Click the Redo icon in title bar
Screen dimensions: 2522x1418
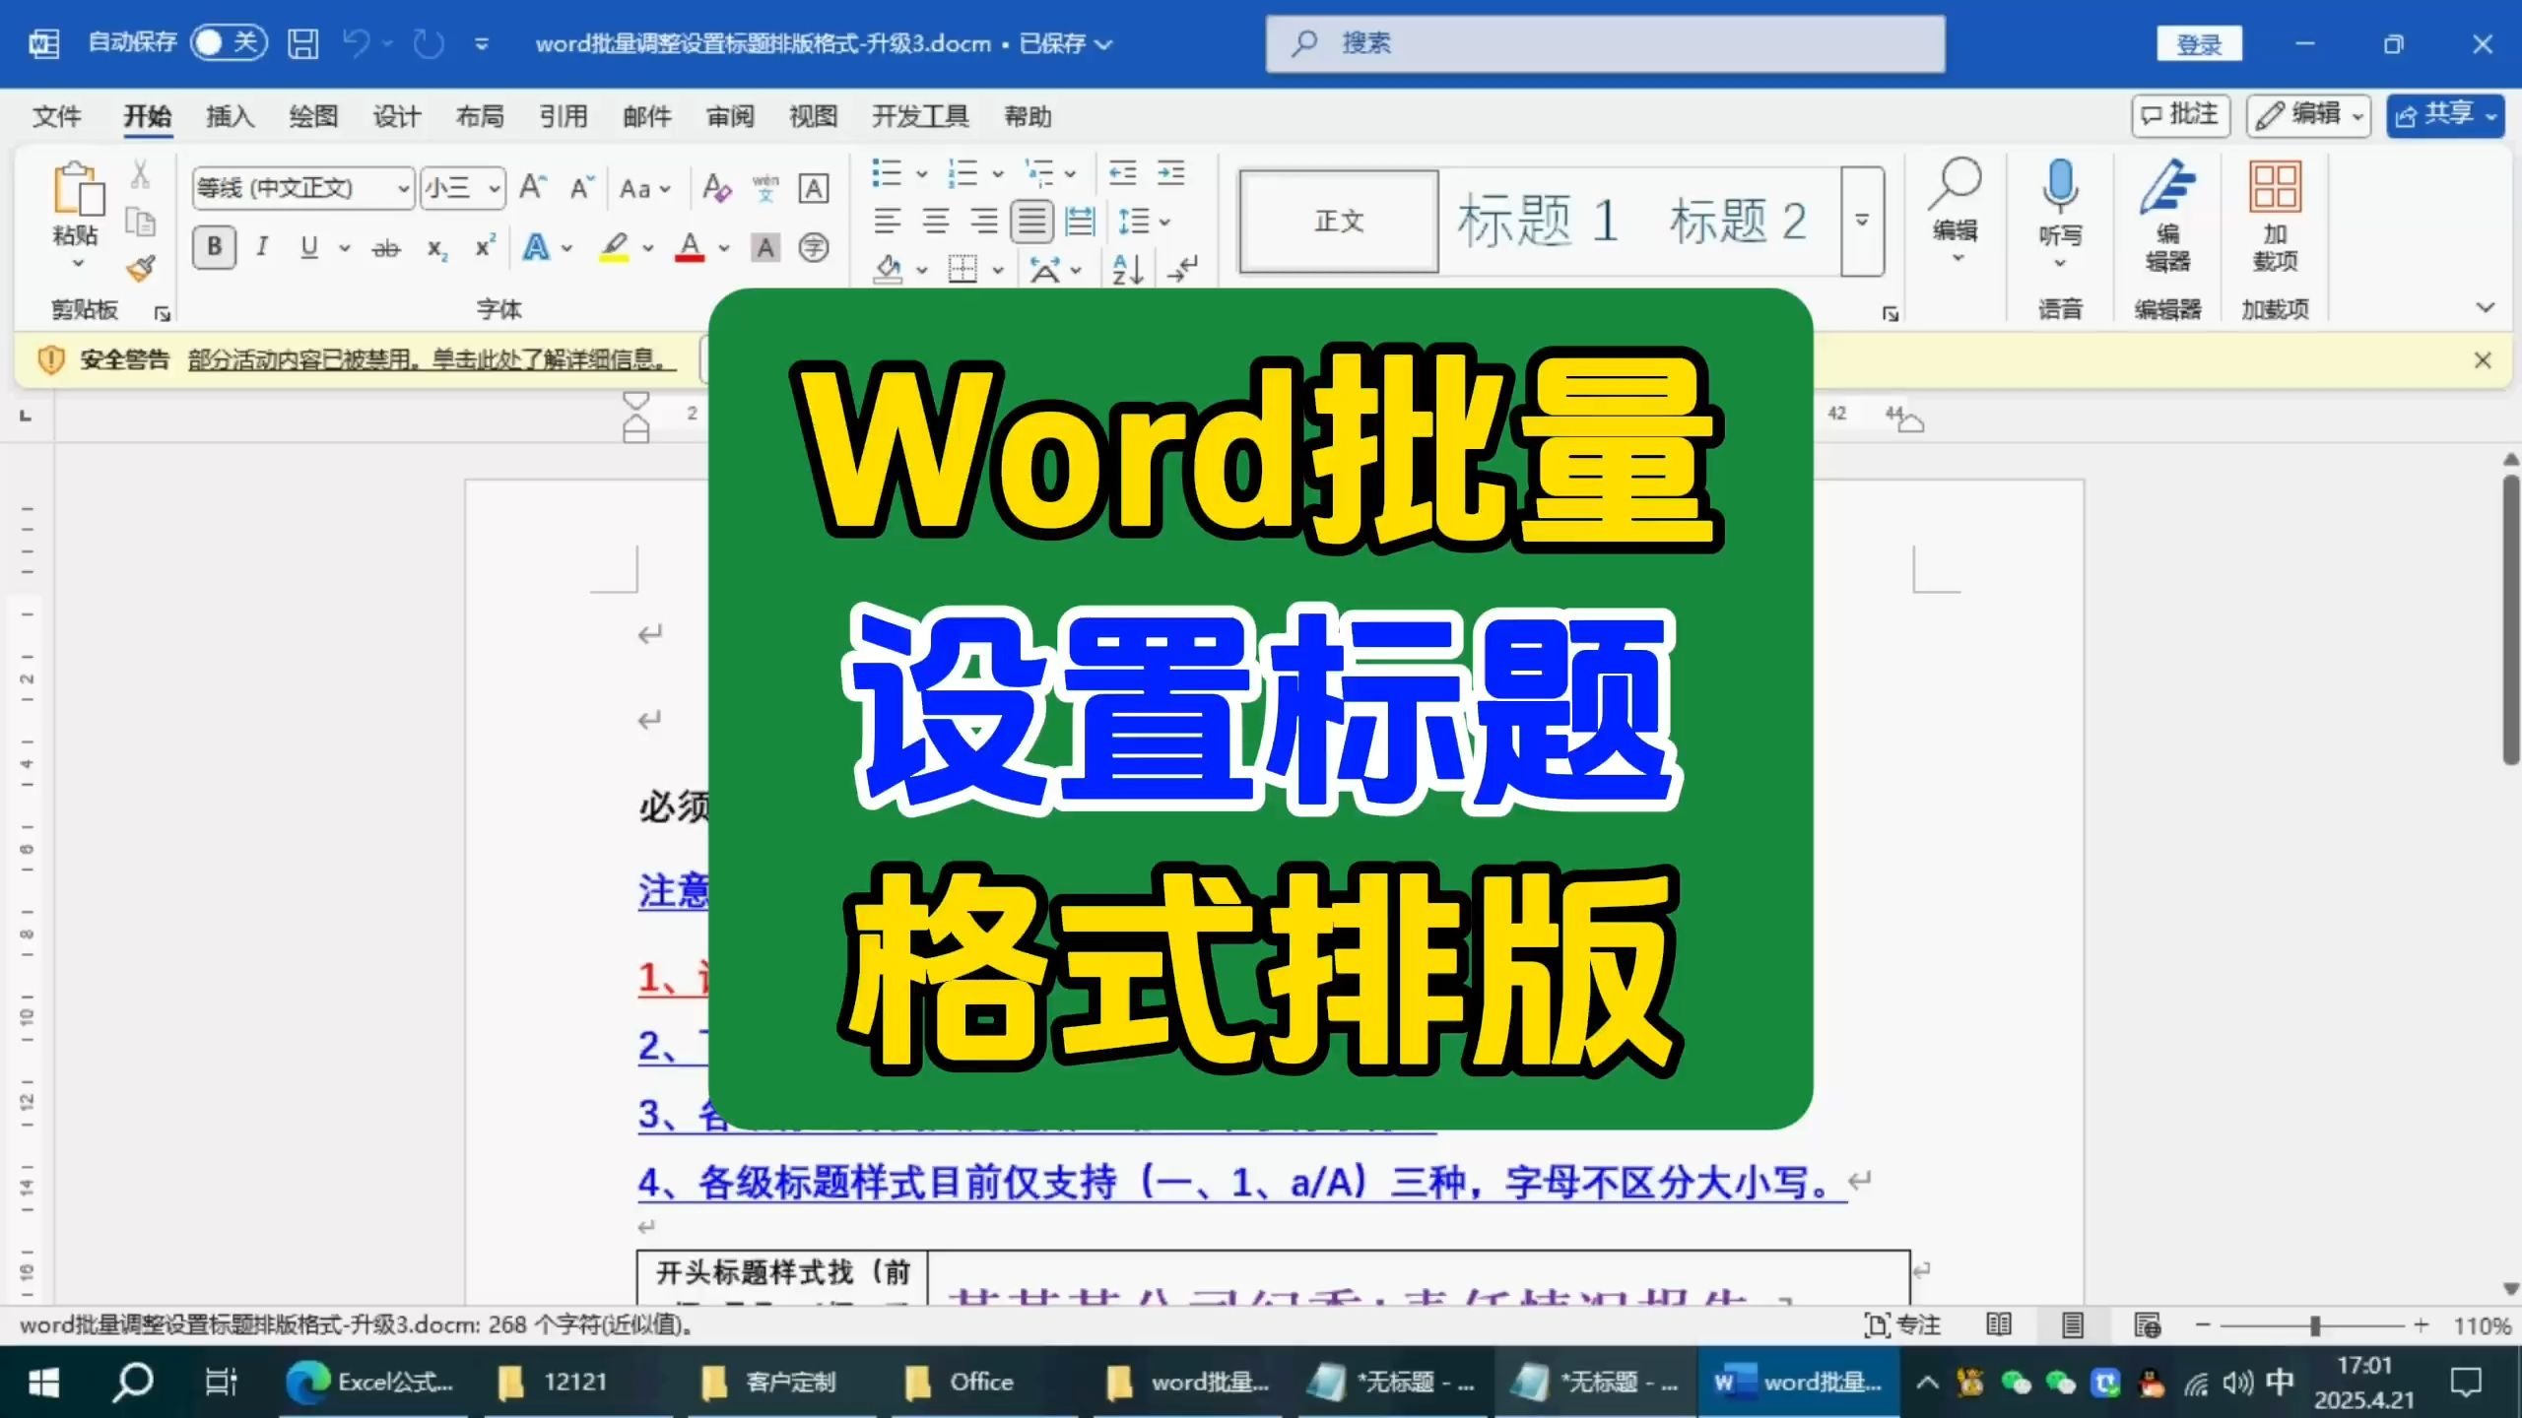click(429, 43)
